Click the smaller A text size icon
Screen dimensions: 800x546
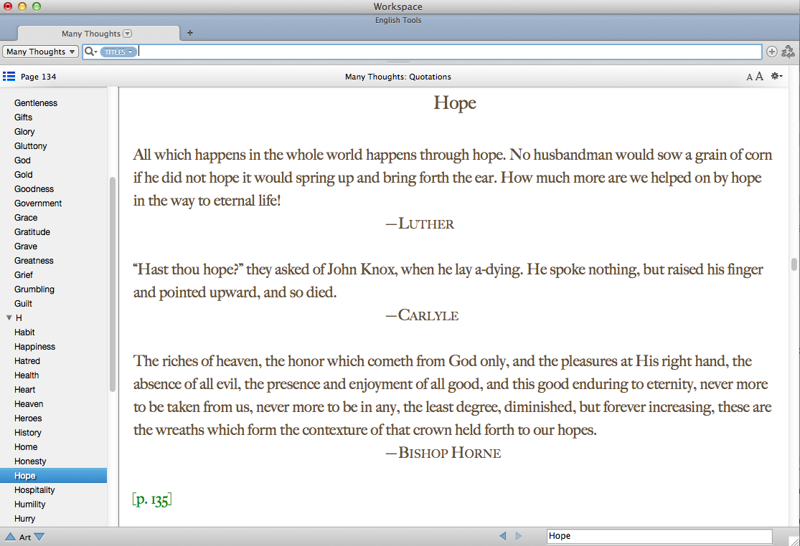coord(750,77)
